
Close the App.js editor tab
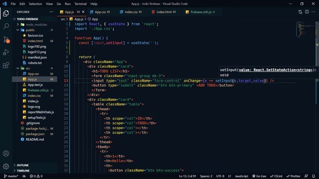tap(83, 12)
